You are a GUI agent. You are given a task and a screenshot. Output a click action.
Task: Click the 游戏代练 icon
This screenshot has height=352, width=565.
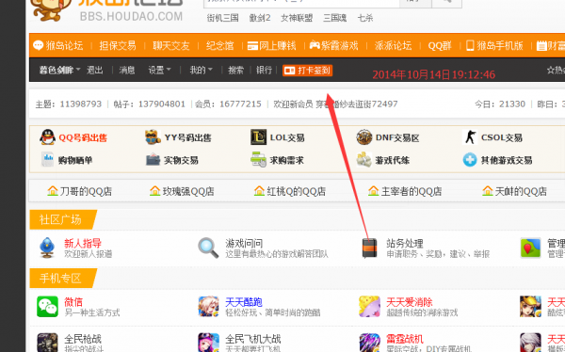point(363,160)
